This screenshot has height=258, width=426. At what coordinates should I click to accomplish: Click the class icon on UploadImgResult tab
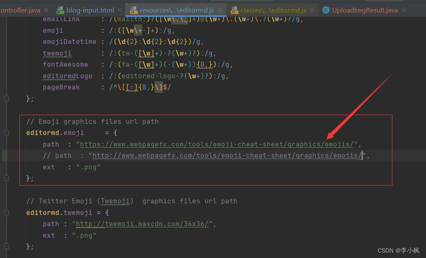(x=326, y=10)
